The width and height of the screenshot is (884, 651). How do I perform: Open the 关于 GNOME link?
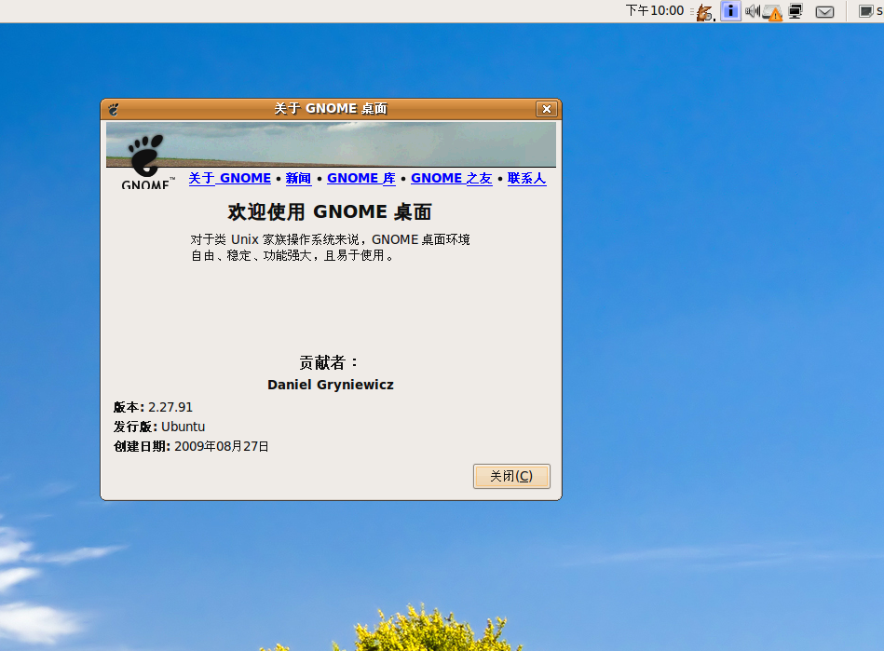point(229,178)
